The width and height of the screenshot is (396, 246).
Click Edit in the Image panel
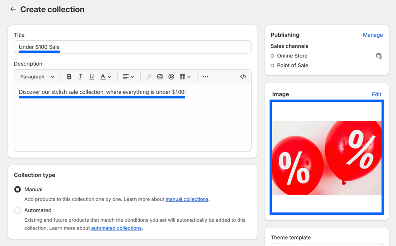(376, 94)
